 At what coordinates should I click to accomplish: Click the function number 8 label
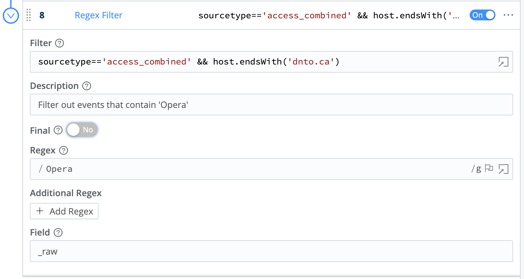coord(41,15)
